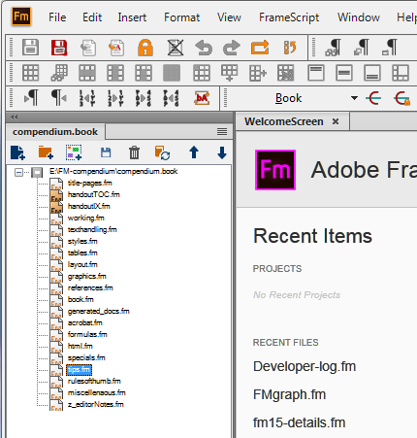Viewport: 417px width, 438px height.
Task: Open the Book dropdown arrow
Action: (354, 98)
